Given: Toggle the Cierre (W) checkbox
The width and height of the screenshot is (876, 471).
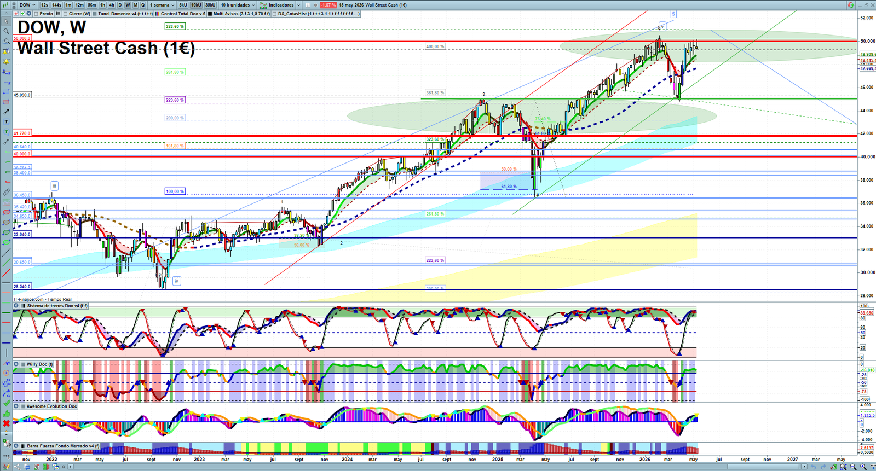Looking at the screenshot, I should (x=65, y=14).
